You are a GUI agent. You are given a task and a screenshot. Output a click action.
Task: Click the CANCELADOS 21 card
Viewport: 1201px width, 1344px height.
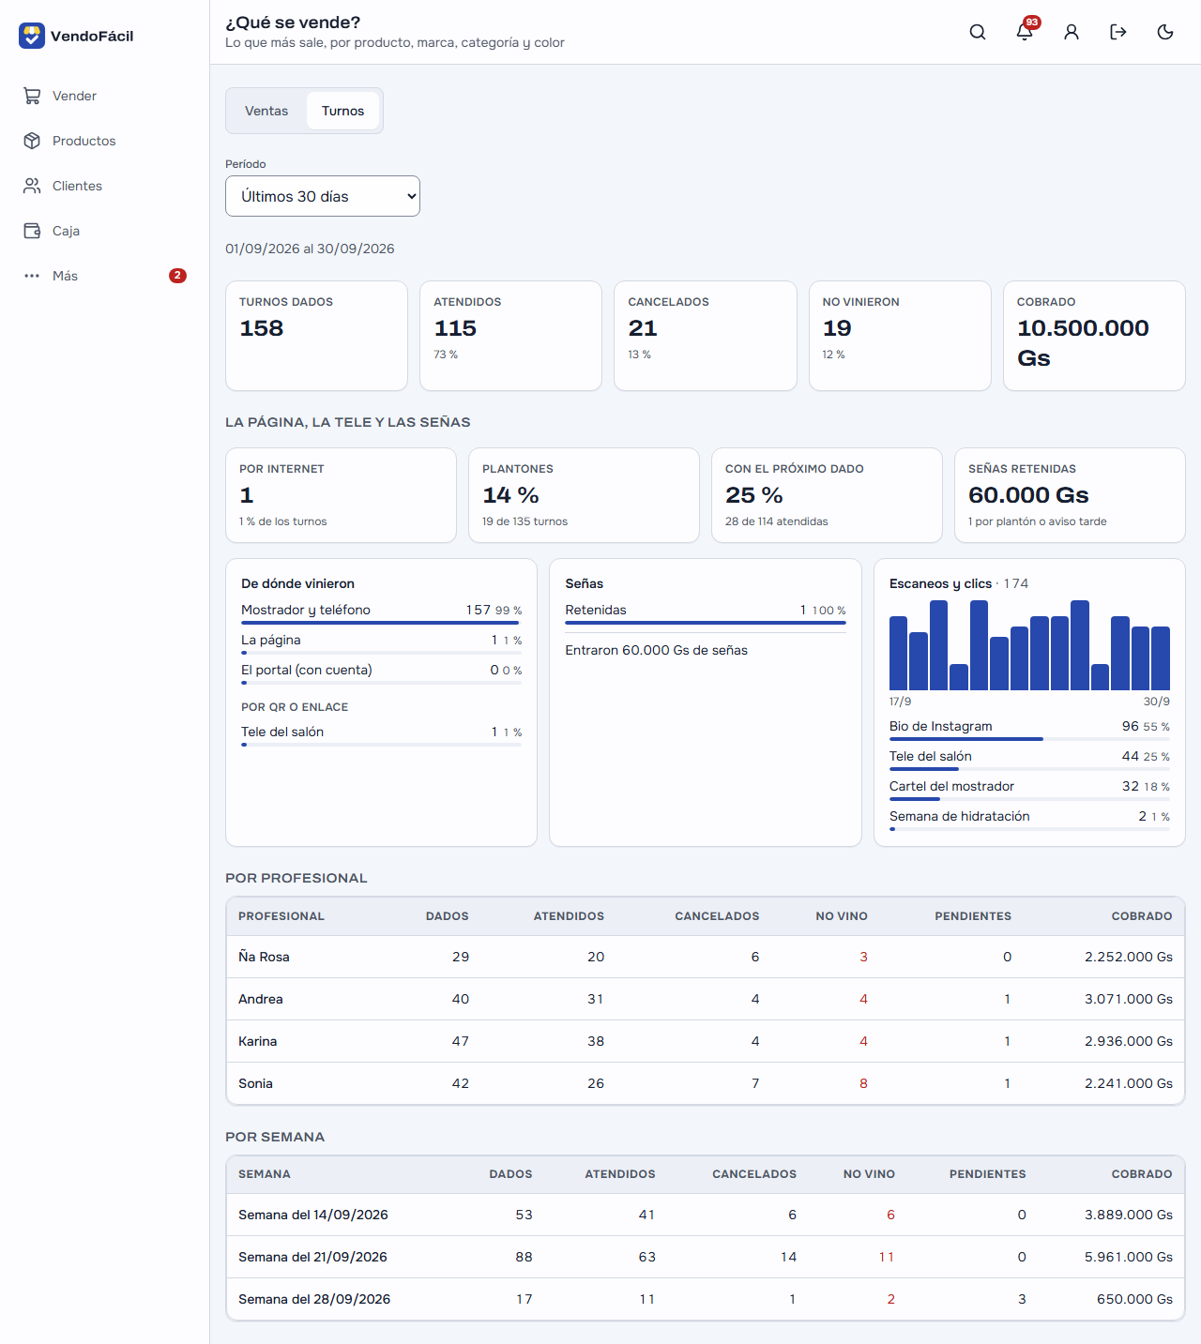(x=706, y=336)
